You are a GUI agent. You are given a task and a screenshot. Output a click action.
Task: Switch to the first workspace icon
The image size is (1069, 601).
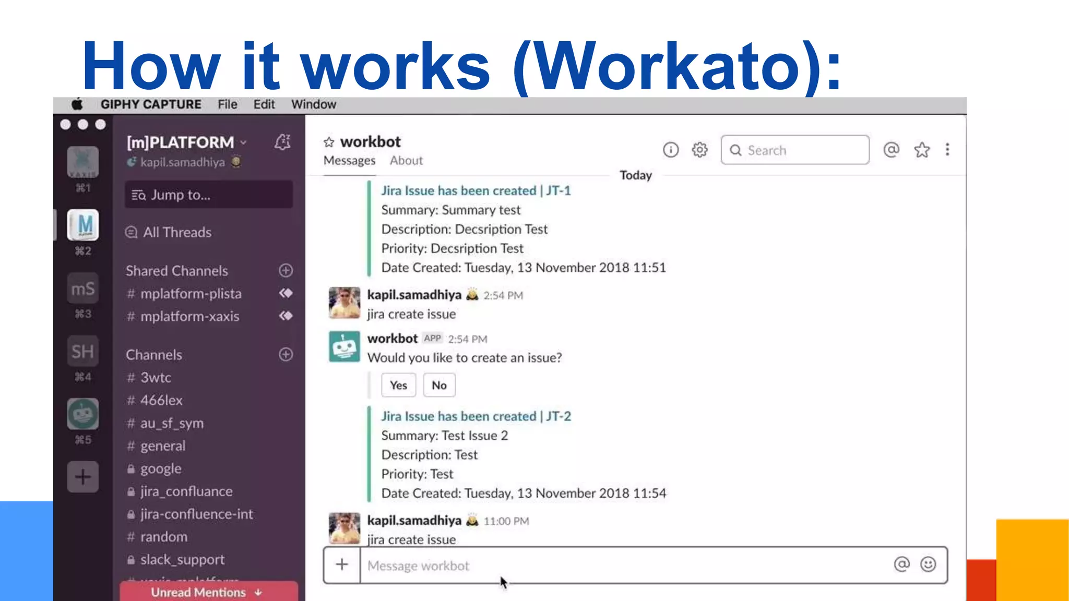pos(83,162)
